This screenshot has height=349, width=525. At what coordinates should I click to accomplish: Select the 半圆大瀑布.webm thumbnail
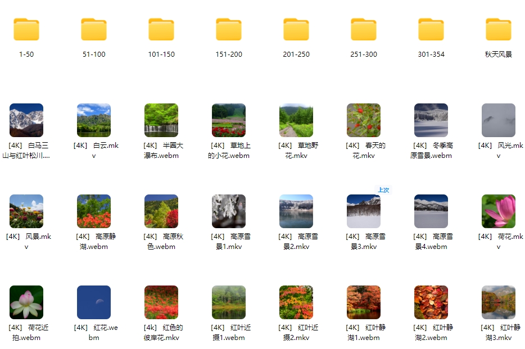point(161,120)
